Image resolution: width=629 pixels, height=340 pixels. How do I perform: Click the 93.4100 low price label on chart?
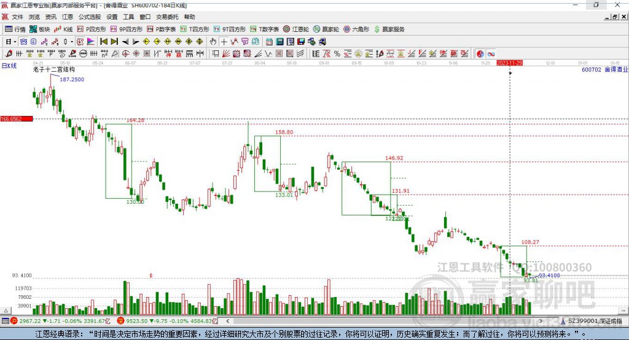pyautogui.click(x=549, y=275)
